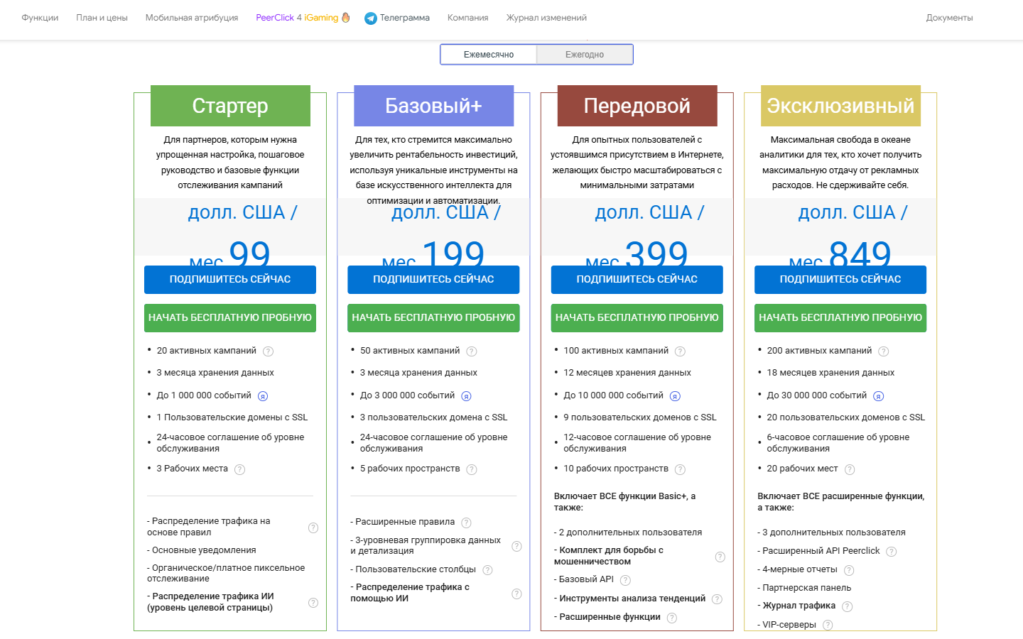Screen dimensions: 1023x639
Task: Open help icon for Распределение трафика ИИ (уровень целевой страницы)
Action: pyautogui.click(x=313, y=603)
